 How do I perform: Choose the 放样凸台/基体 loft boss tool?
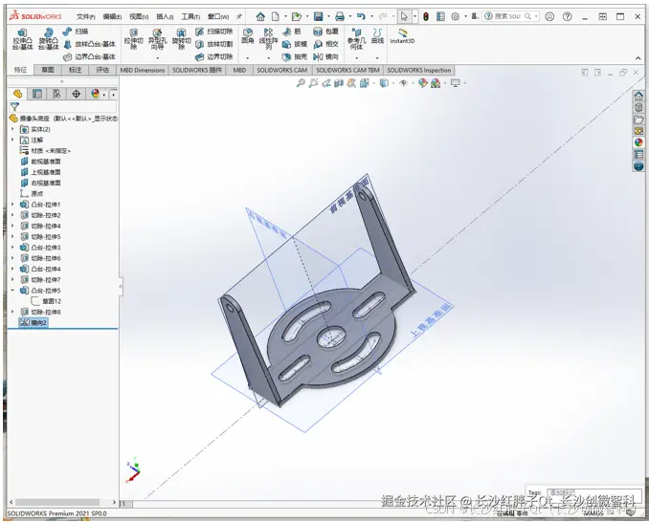tap(89, 44)
